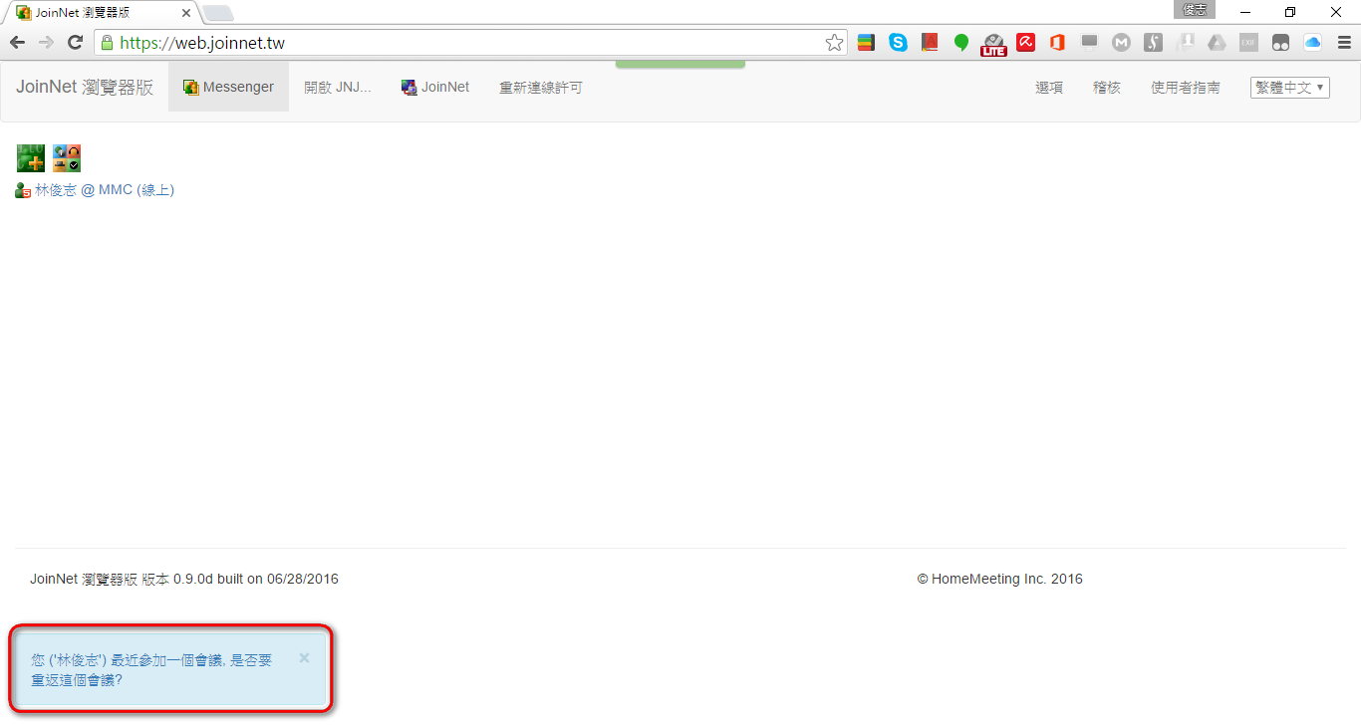Reload the page
The width and height of the screenshot is (1361, 725).
[x=75, y=42]
